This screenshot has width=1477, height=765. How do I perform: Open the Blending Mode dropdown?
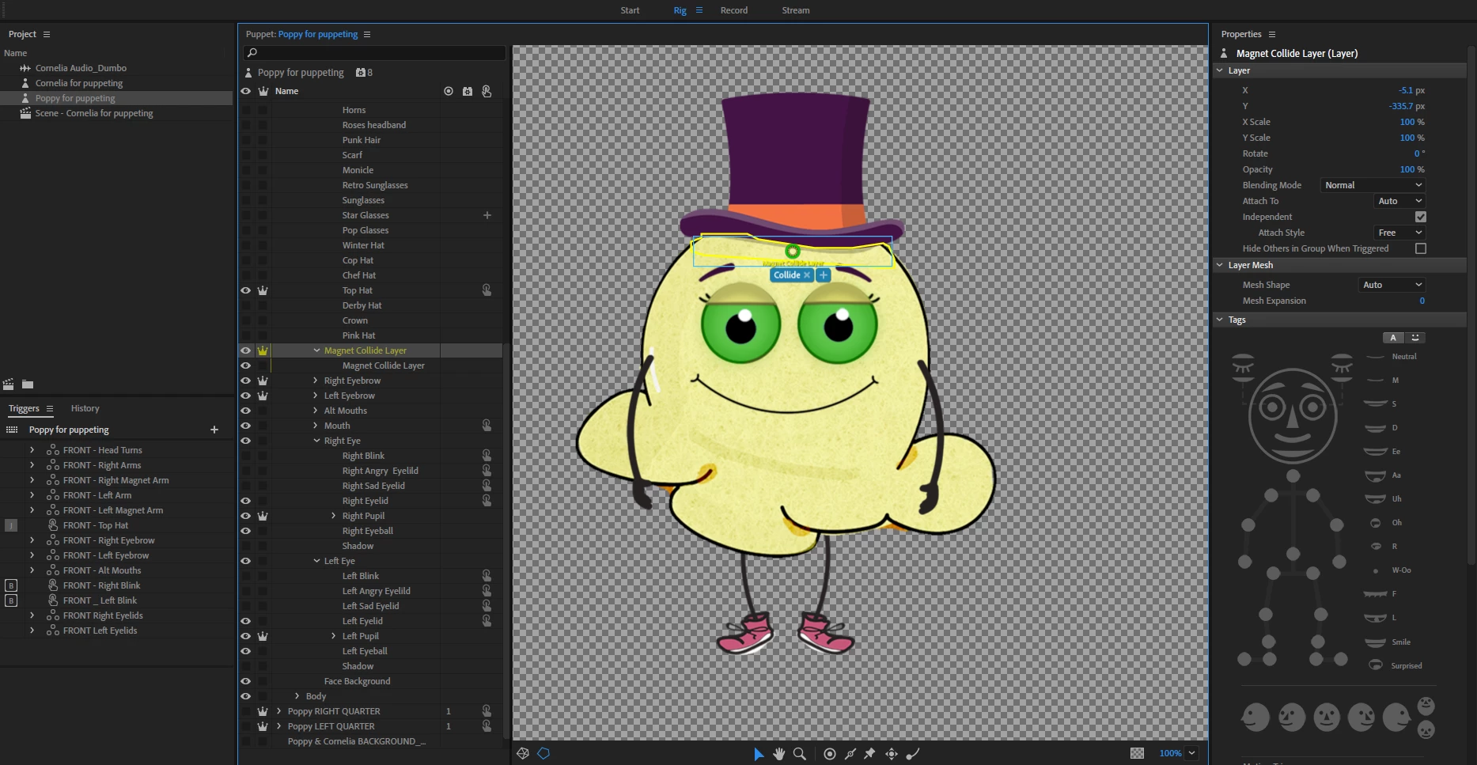[x=1373, y=185]
